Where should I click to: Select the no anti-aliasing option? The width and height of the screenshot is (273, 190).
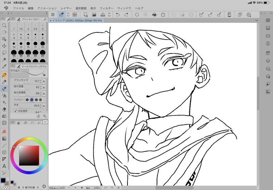[x=27, y=100]
